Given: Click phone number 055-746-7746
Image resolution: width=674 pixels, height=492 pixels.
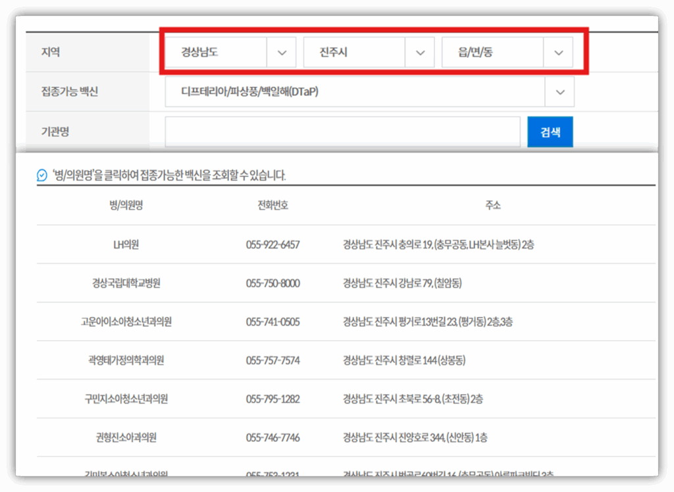Looking at the screenshot, I should tap(273, 438).
